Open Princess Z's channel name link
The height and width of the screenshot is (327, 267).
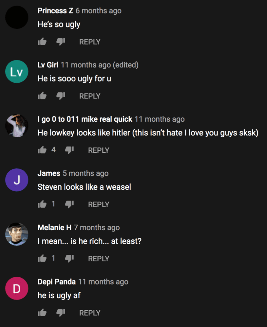[55, 11]
